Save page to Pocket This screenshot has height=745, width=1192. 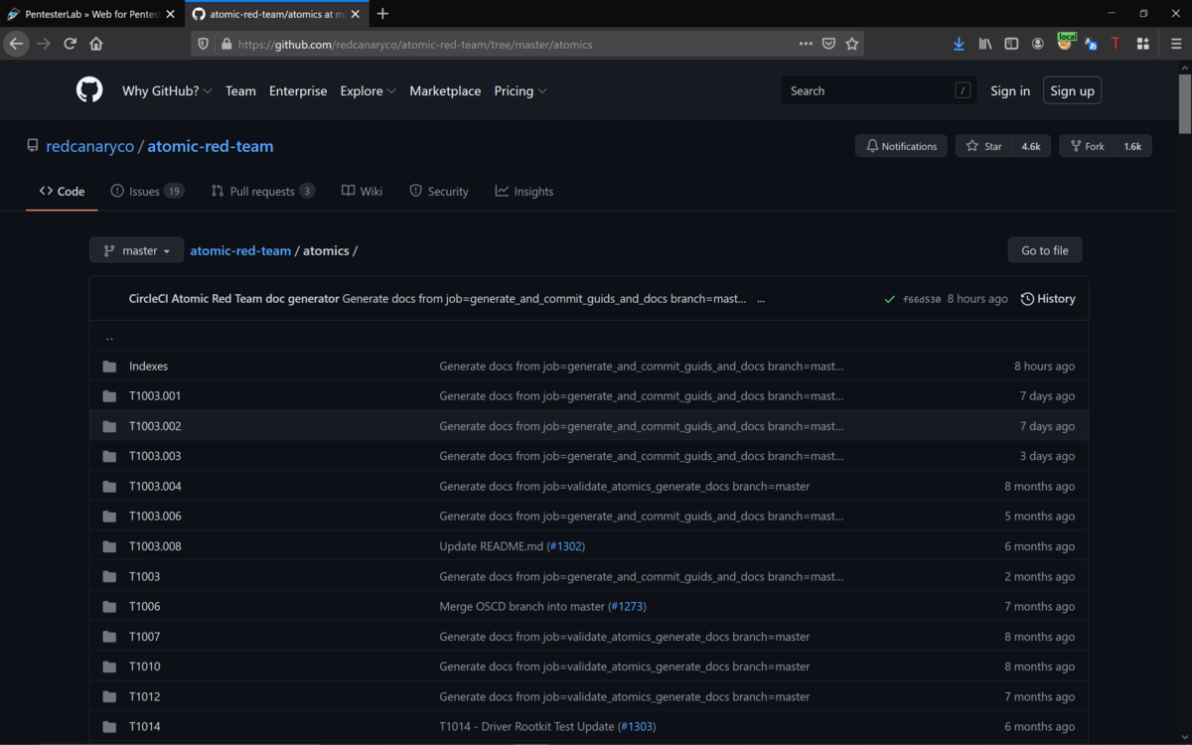[828, 44]
